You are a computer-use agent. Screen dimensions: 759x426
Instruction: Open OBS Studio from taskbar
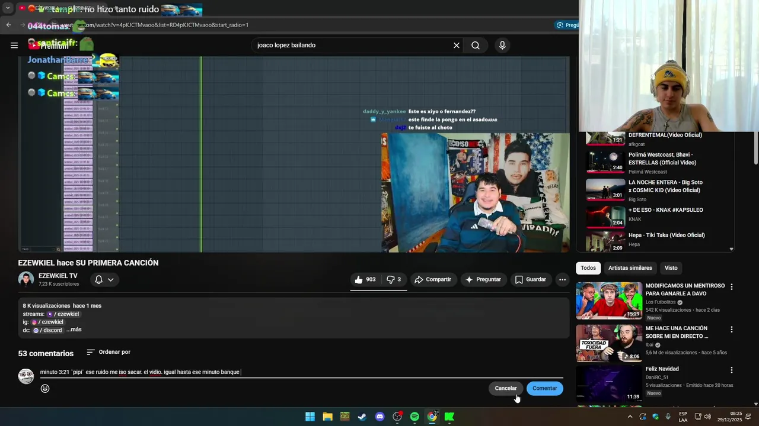(397, 417)
